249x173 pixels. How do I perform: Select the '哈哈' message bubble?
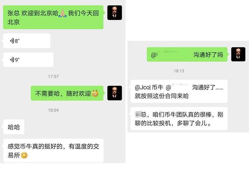(14, 127)
